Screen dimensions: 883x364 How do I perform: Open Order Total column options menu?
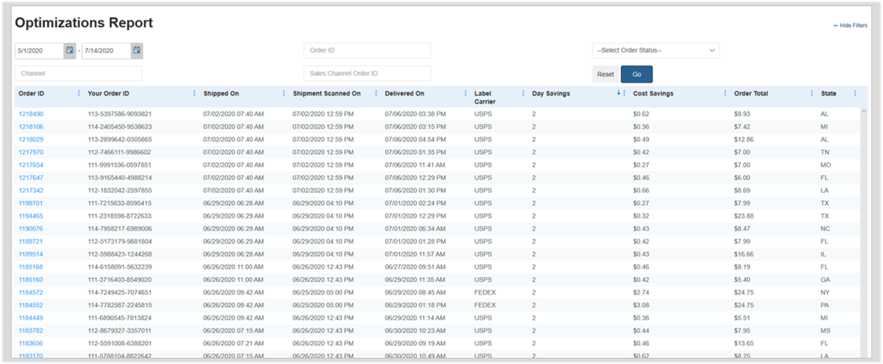[x=812, y=94]
